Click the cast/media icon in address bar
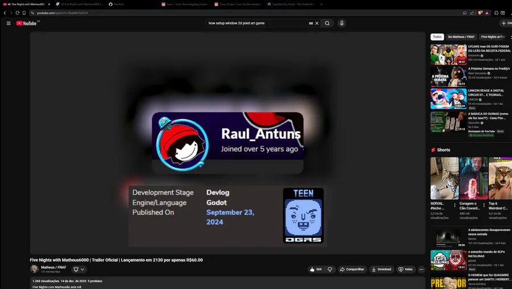This screenshot has height=289, width=512. (465, 13)
